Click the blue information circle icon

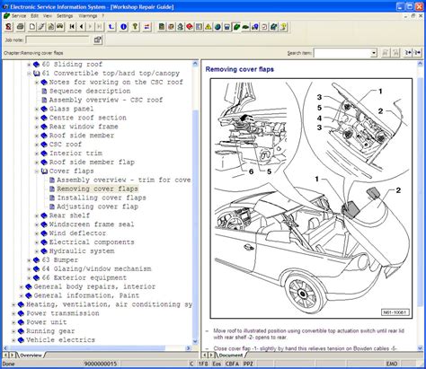[123, 27]
